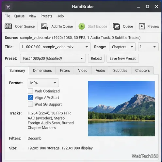Open the chapter number dropdown showing 1
This screenshot has height=162, width=162.
(148, 47)
